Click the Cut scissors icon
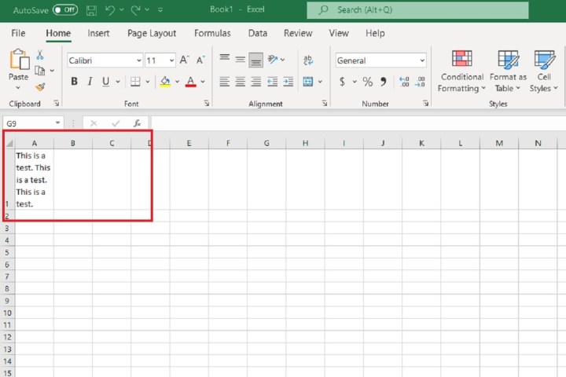 pyautogui.click(x=40, y=56)
